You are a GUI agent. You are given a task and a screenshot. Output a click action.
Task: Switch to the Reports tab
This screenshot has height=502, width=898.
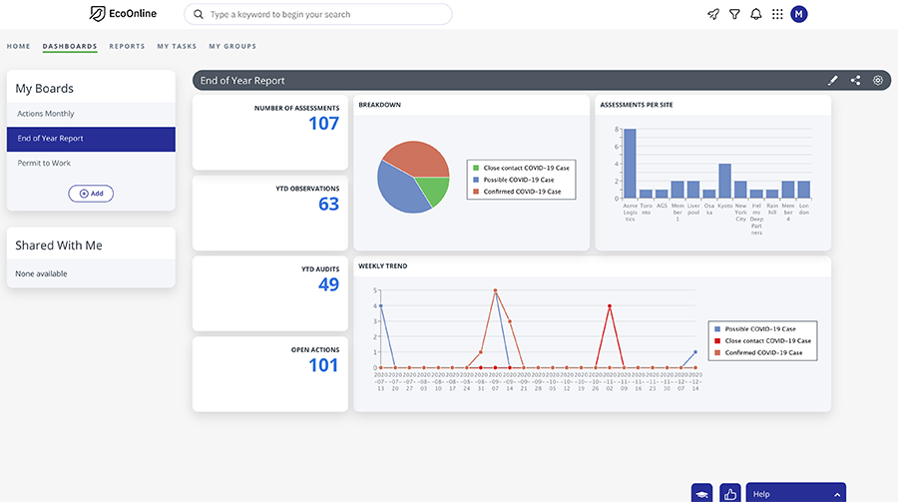click(x=127, y=47)
